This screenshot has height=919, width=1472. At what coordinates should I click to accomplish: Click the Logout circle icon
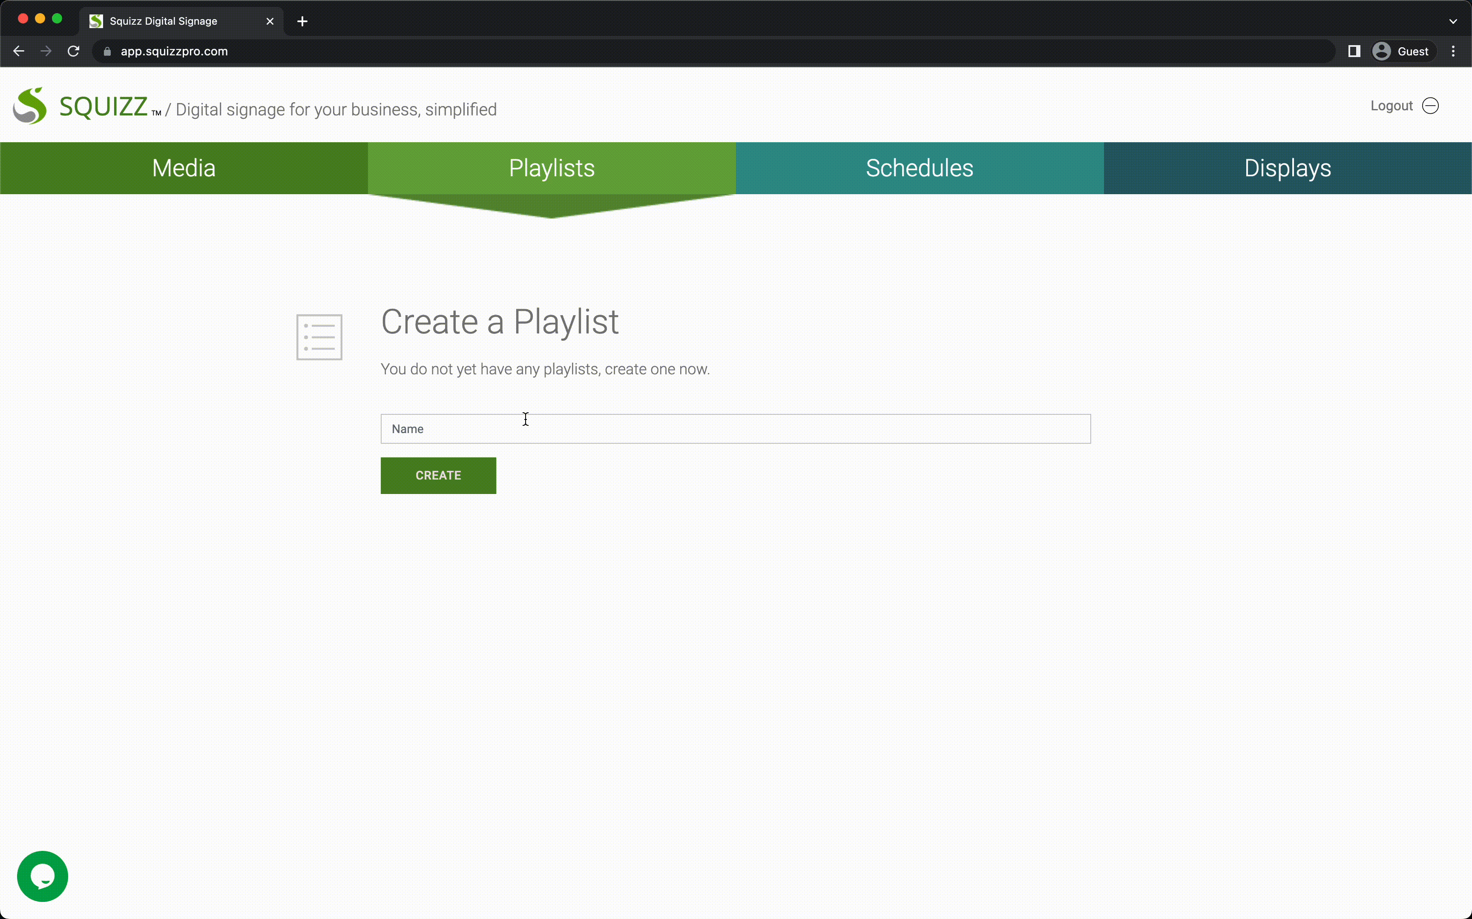(x=1431, y=106)
